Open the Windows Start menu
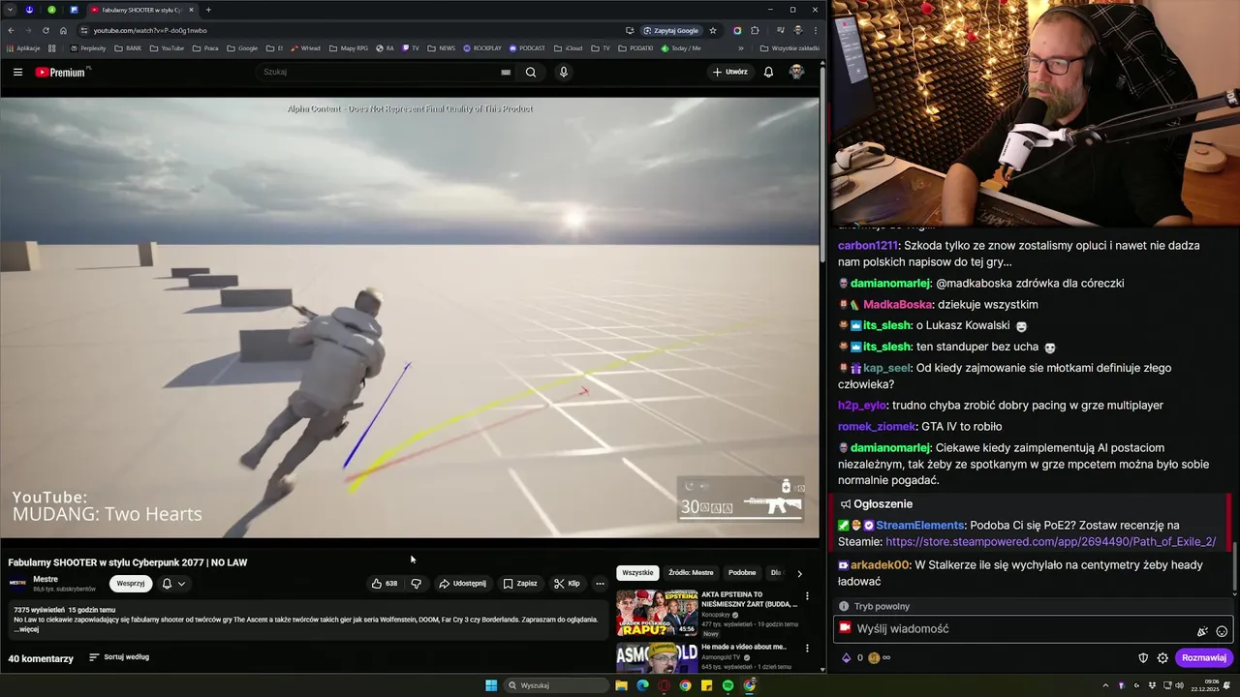1240x697 pixels. click(491, 685)
